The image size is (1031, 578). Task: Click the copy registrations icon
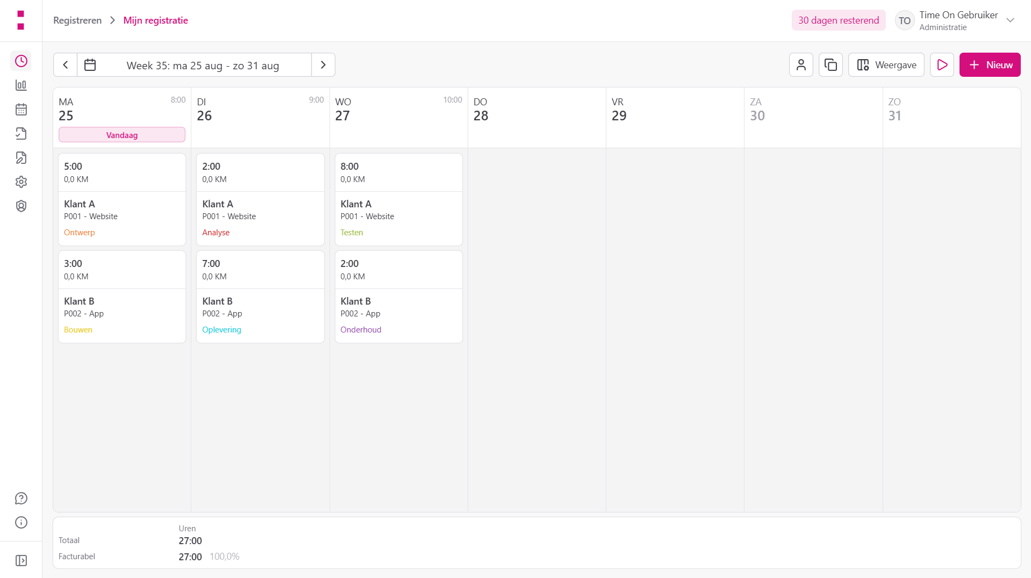(x=830, y=65)
